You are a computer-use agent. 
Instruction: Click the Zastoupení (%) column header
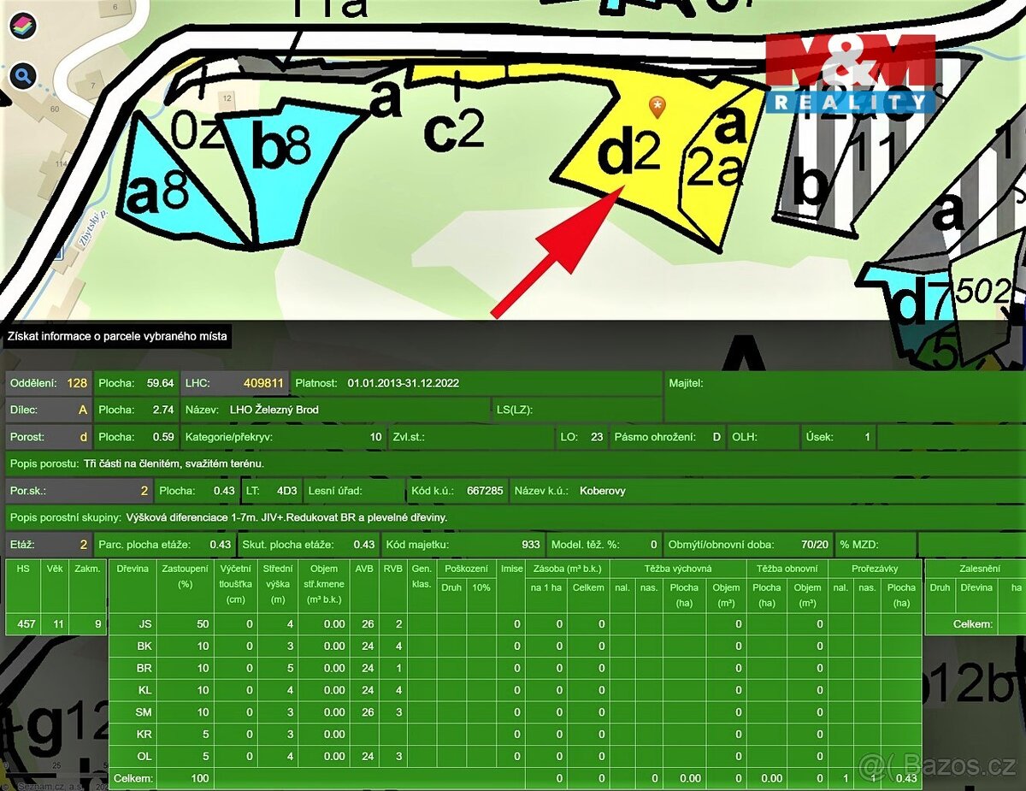click(x=184, y=577)
